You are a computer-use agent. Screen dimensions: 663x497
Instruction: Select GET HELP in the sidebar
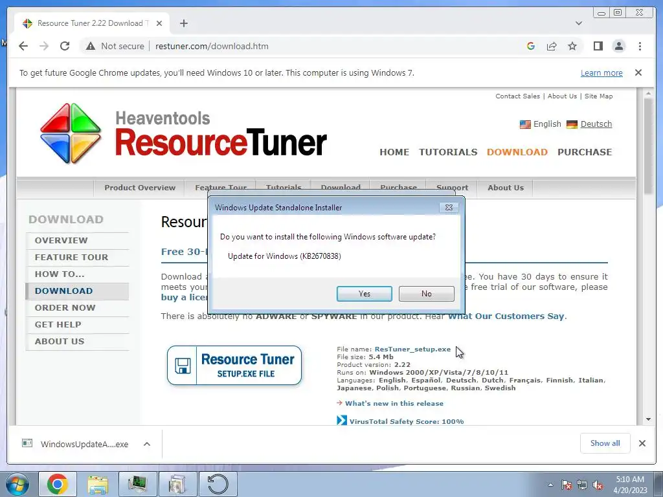coord(78,325)
